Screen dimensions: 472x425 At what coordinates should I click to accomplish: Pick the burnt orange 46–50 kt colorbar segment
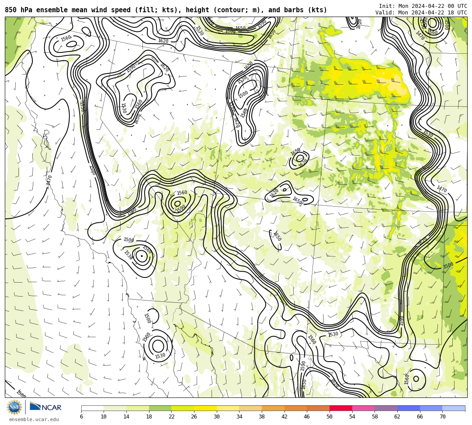pyautogui.click(x=318, y=408)
